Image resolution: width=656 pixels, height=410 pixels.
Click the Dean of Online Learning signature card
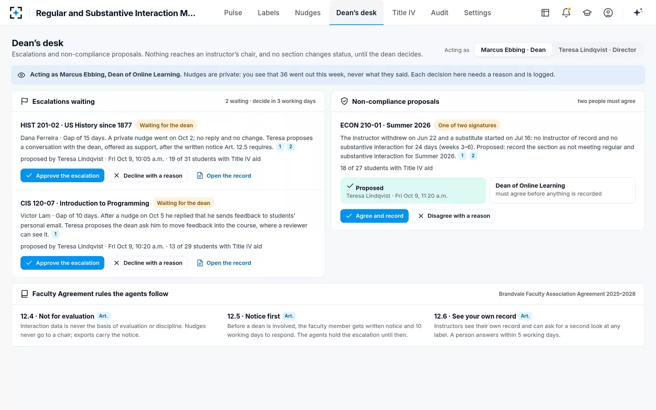563,190
